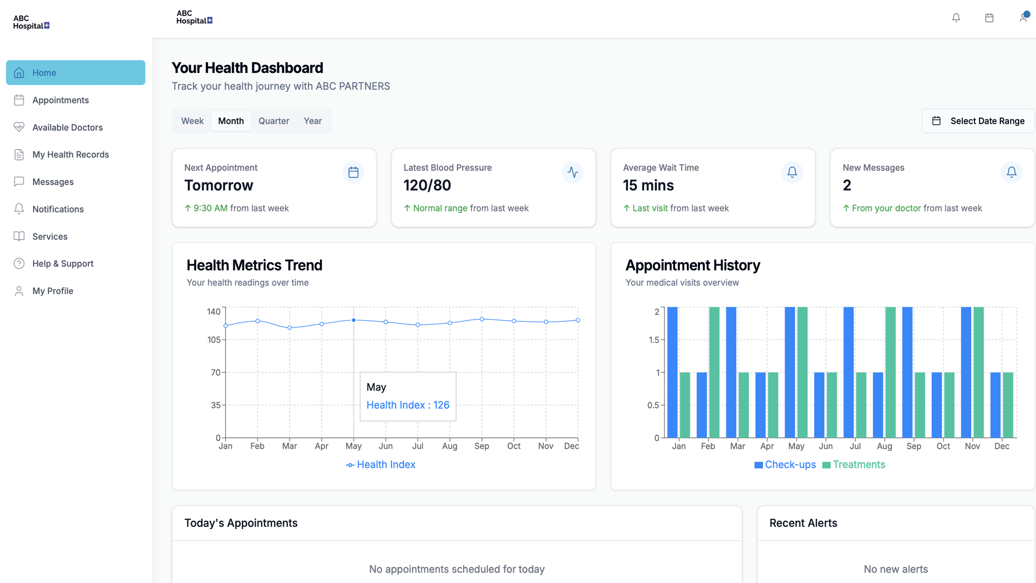The height and width of the screenshot is (583, 1036).
Task: Open Available Doctors page
Action: pyautogui.click(x=67, y=127)
